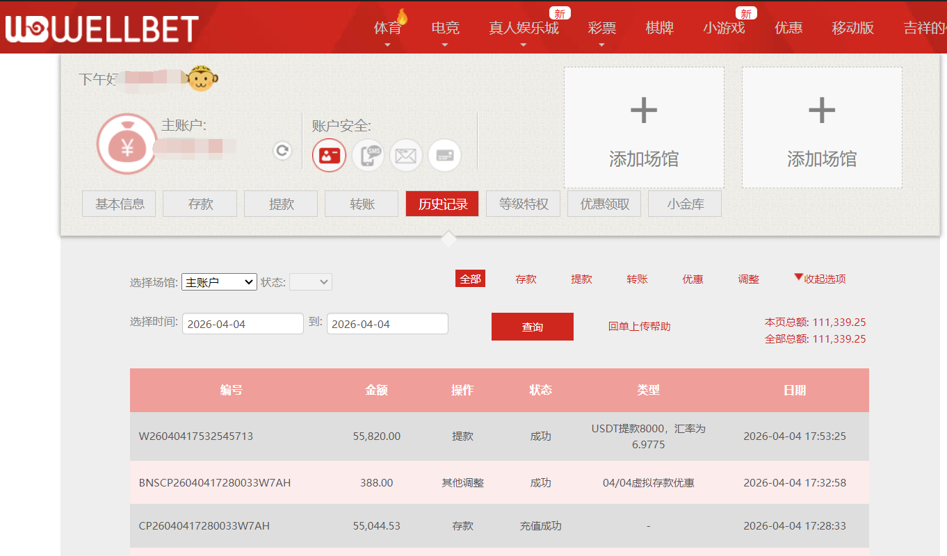Select the 全部 transaction filter

coord(470,278)
